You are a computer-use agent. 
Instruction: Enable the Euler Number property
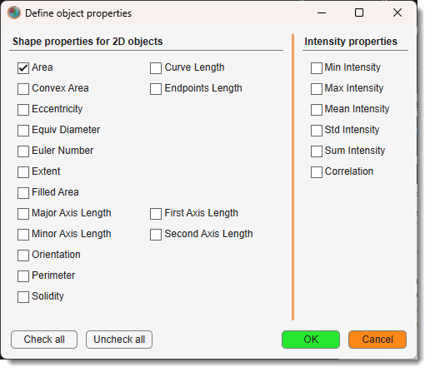point(23,151)
